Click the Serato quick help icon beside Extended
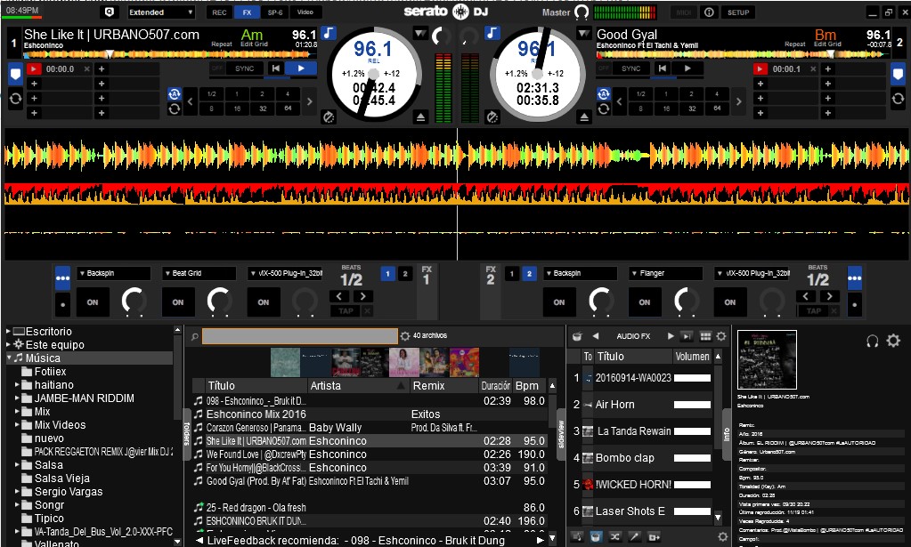911x547 pixels. coord(110,12)
